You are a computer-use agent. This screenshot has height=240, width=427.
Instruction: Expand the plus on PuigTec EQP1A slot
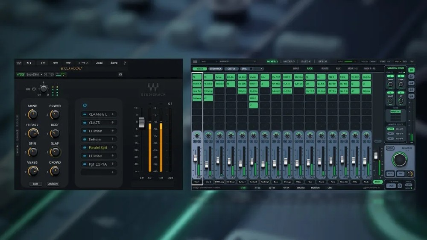click(112, 164)
